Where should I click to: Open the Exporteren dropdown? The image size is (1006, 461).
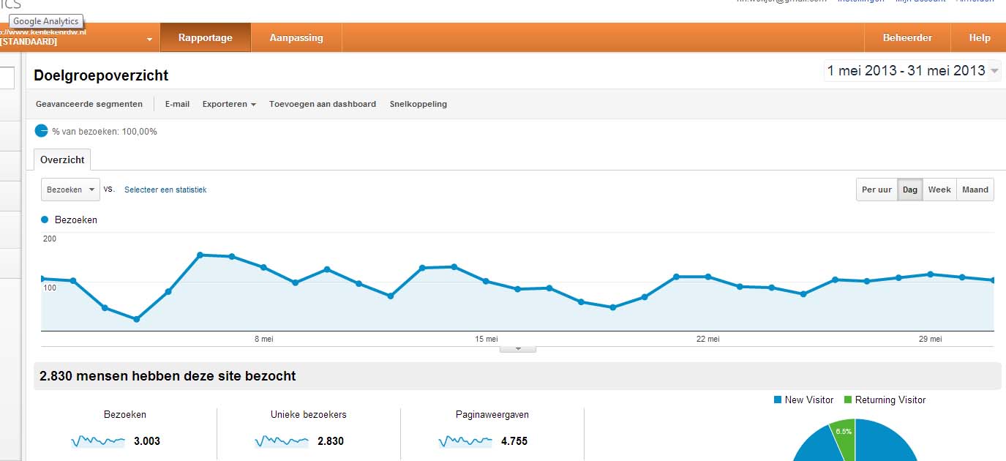click(229, 104)
